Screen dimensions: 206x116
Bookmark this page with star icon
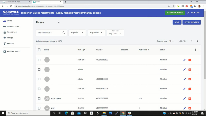(x=173, y=6)
